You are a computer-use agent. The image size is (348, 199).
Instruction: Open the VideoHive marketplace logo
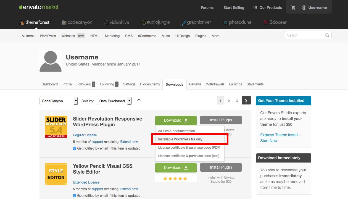click(116, 22)
